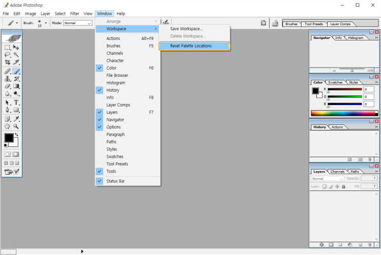This screenshot has width=381, height=255.
Task: Click the R value input field
Action: click(369, 89)
